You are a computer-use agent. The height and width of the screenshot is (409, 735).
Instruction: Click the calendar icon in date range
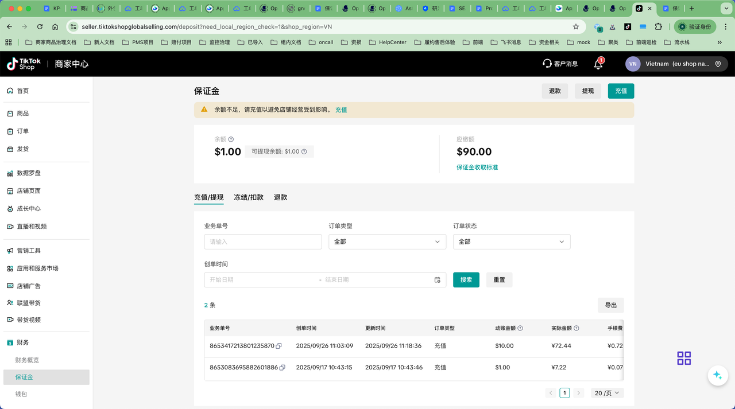(x=437, y=280)
